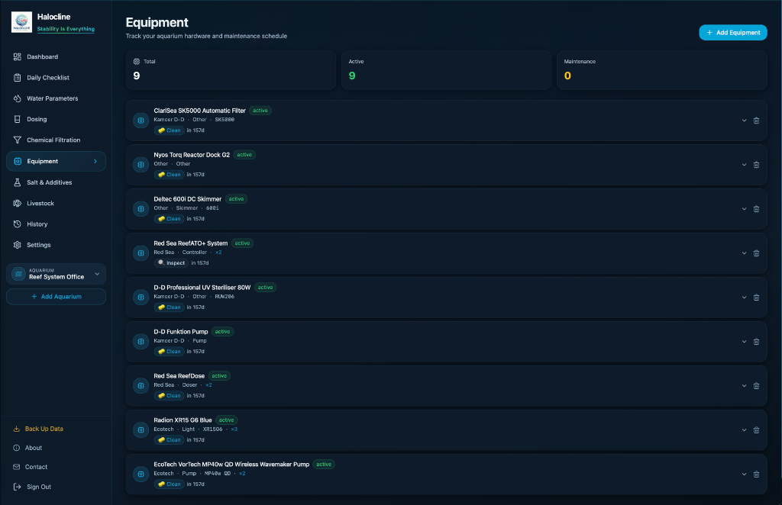This screenshot has height=505, width=782.
Task: Expand Red Sea ReefATO+ System row
Action: [744, 254]
